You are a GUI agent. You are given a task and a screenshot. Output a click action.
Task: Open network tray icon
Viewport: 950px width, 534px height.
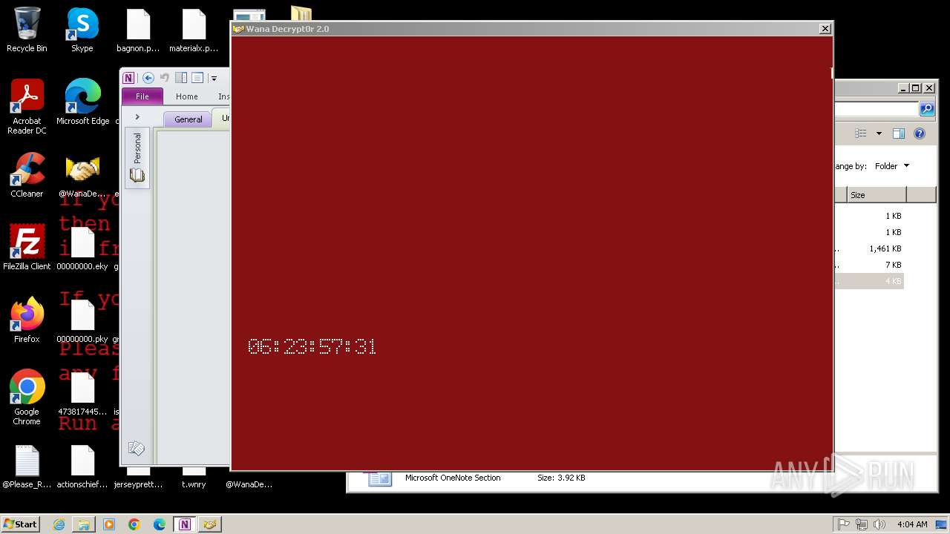pos(862,524)
